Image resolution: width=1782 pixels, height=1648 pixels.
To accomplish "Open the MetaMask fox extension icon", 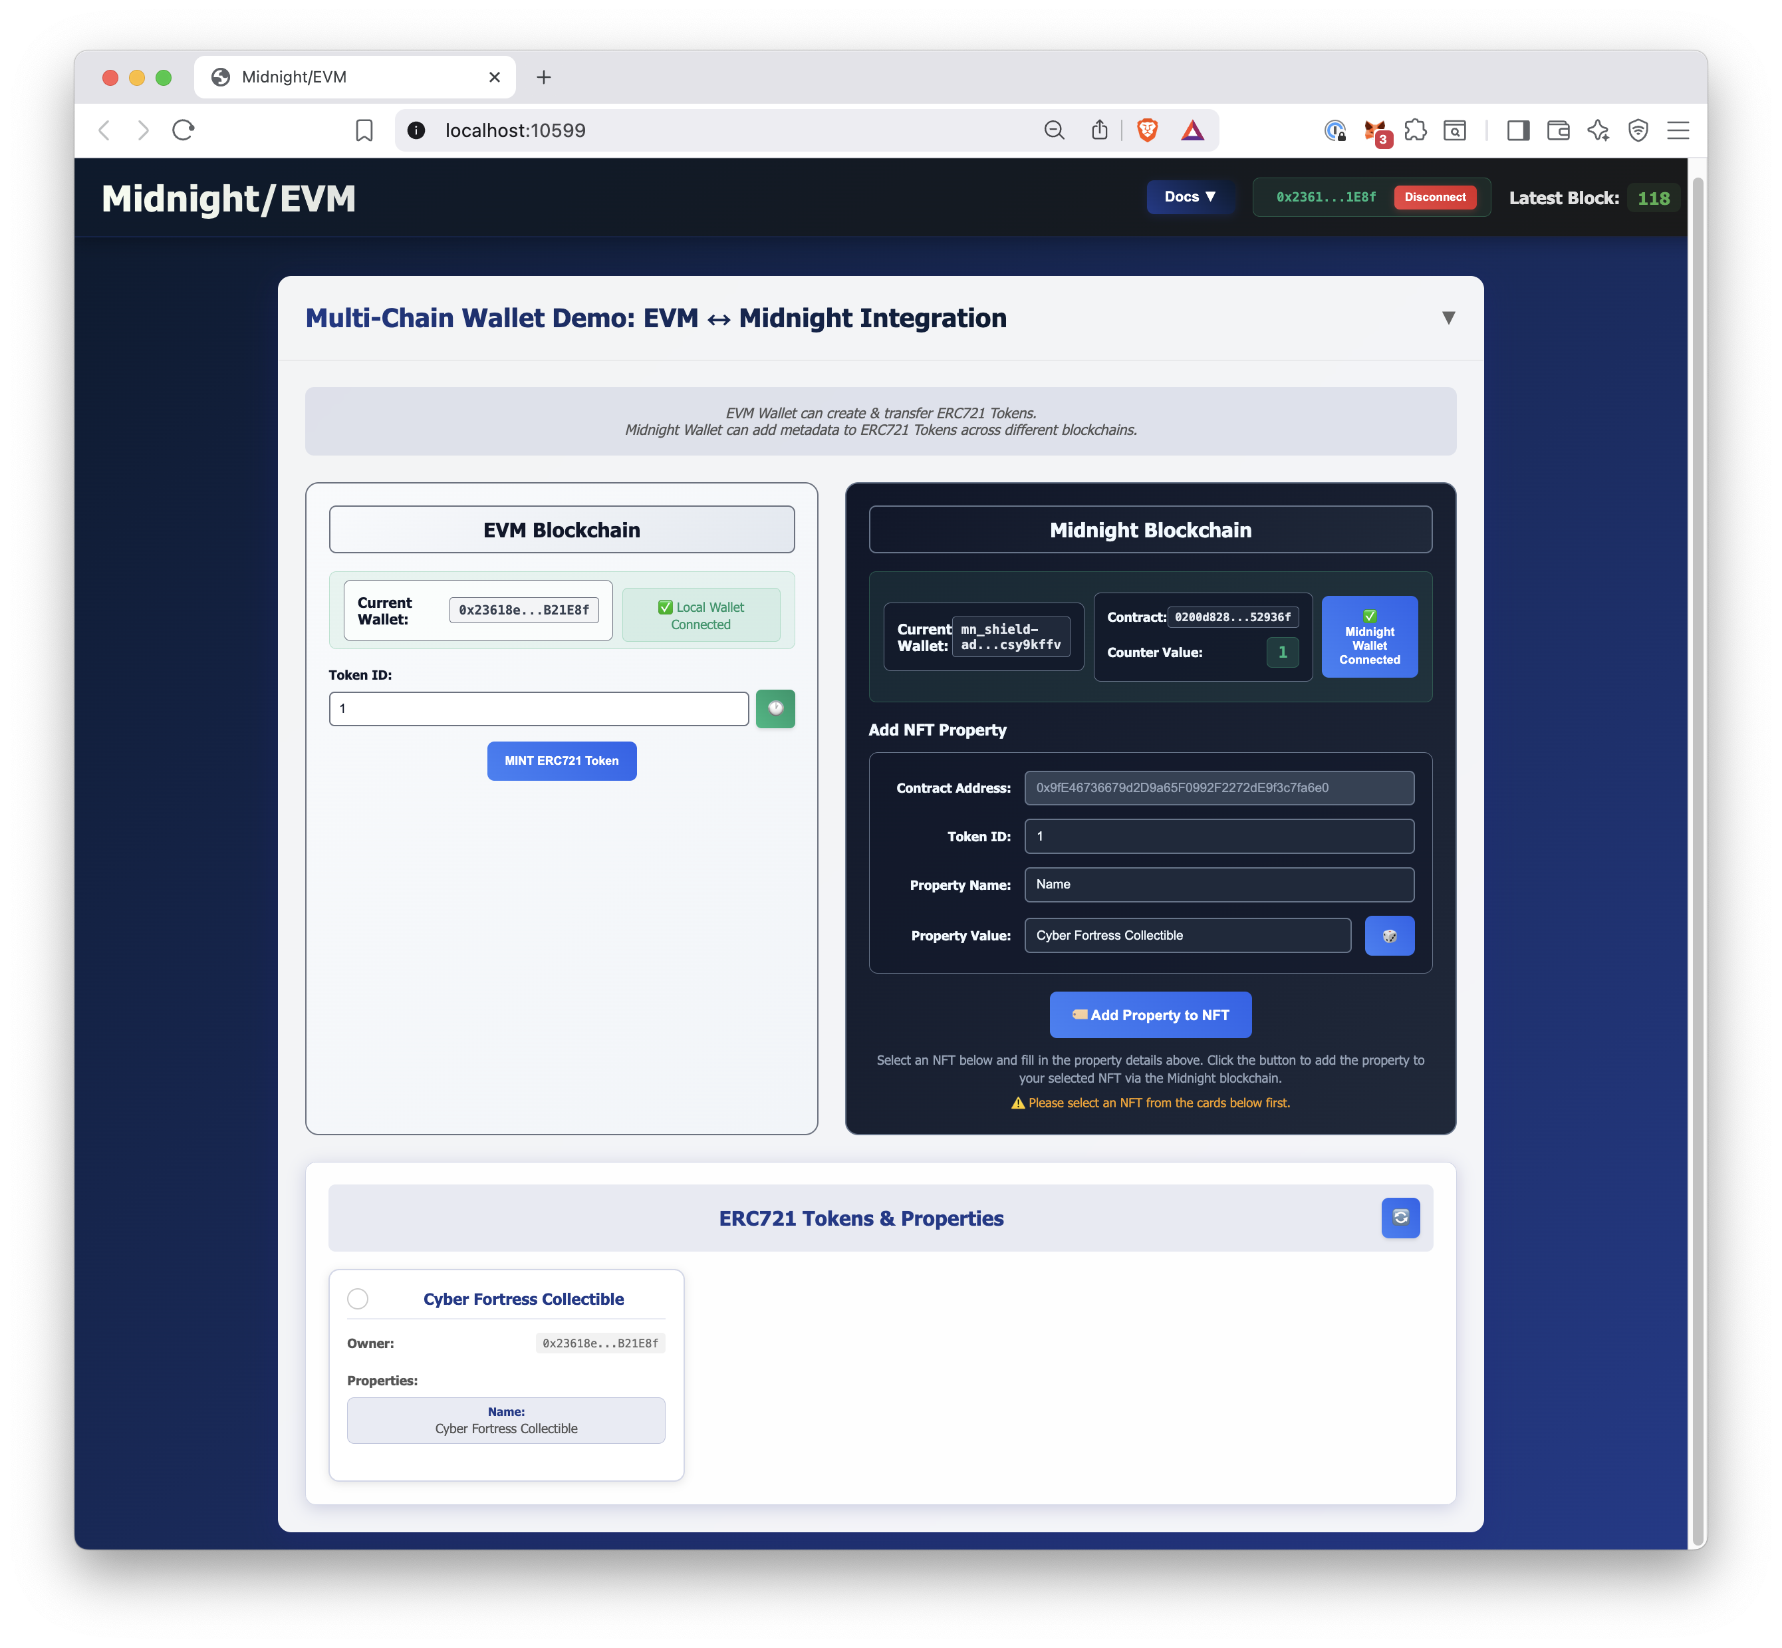I will (x=1376, y=131).
